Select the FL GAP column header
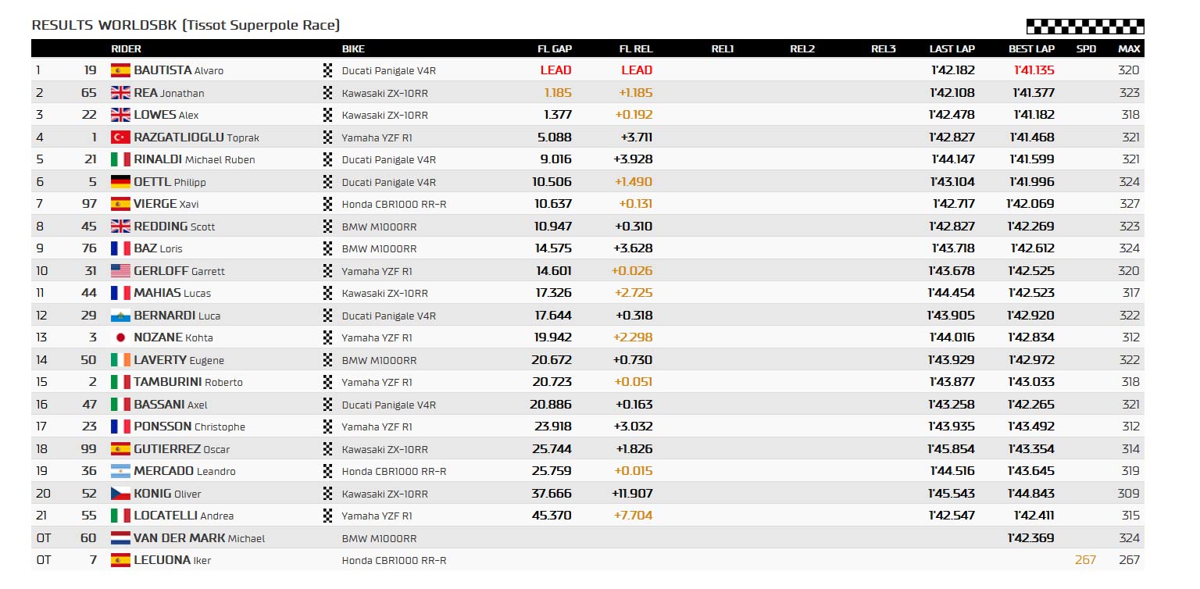This screenshot has width=1200, height=589. 555,48
